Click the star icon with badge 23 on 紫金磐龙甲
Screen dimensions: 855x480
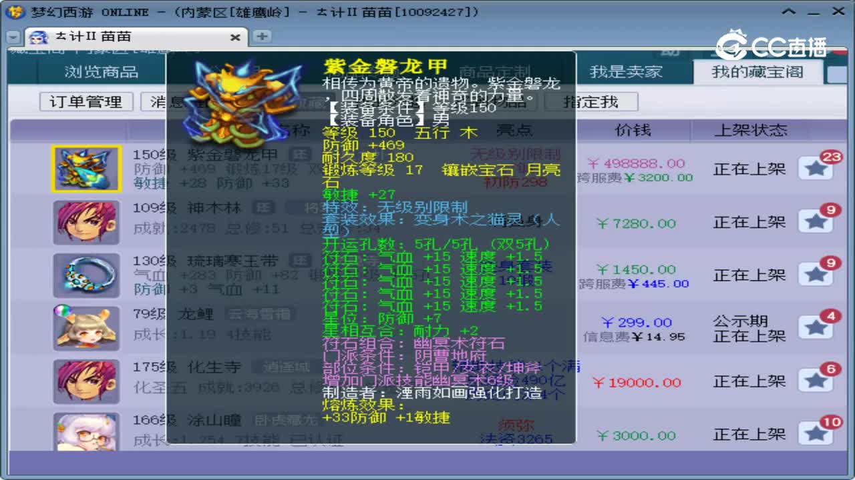point(816,169)
